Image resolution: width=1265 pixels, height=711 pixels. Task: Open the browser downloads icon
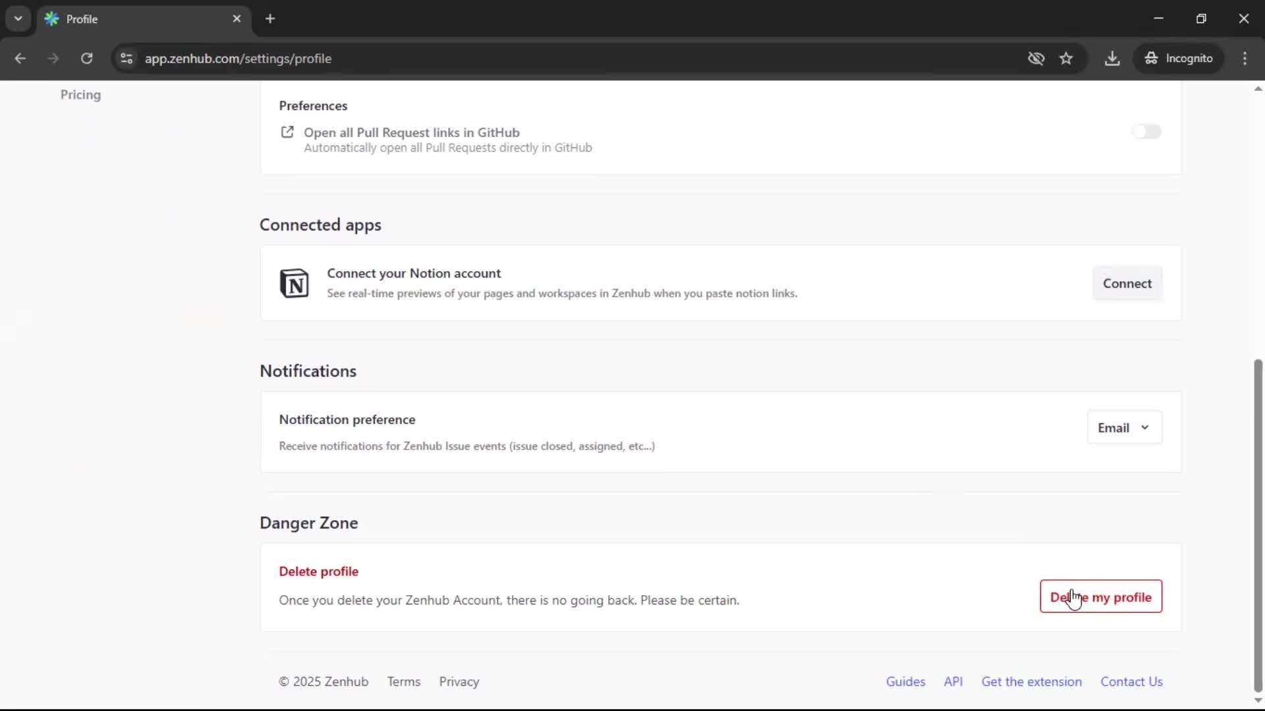1112,58
